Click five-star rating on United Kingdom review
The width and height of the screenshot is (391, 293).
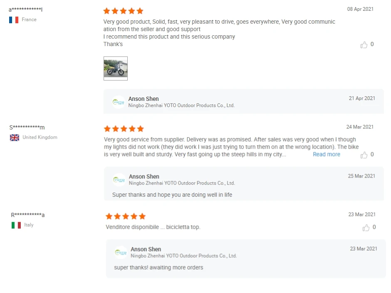124,129
